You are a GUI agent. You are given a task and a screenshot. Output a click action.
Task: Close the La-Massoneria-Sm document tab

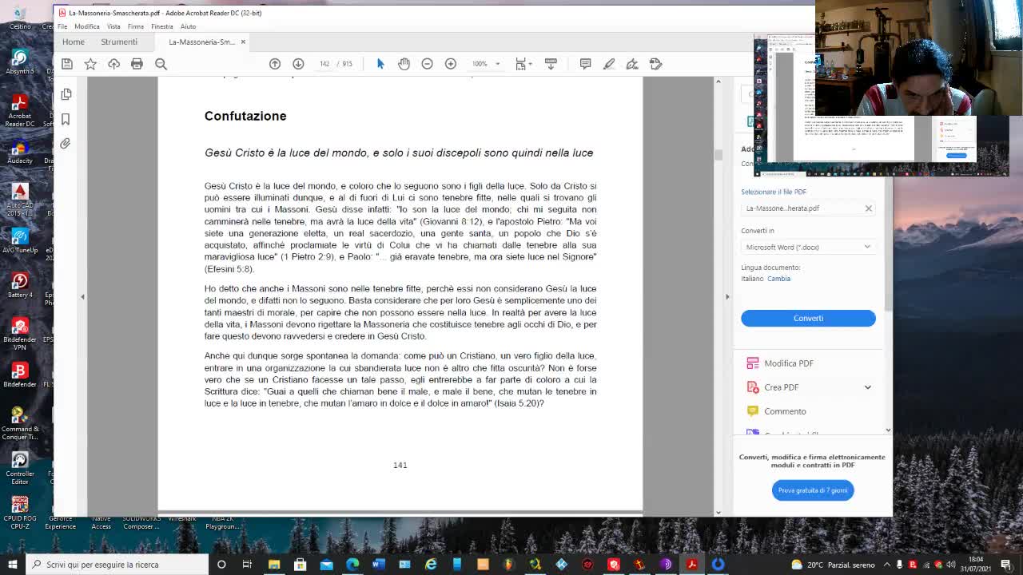tap(243, 42)
